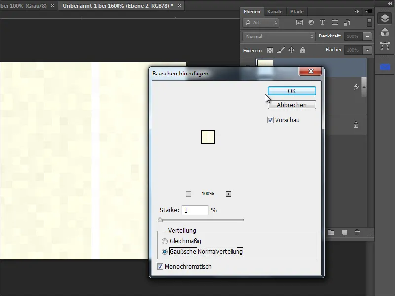Viewport: 395px width, 296px height.
Task: Adjust the Stärke slider handle
Action: click(x=160, y=220)
